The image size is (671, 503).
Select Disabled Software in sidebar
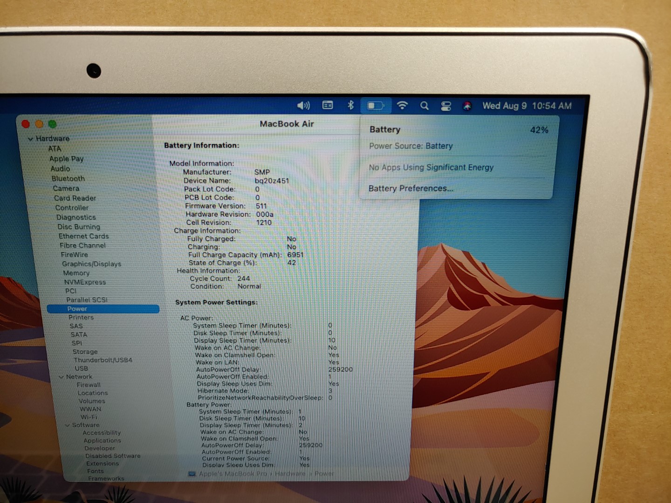click(x=113, y=456)
